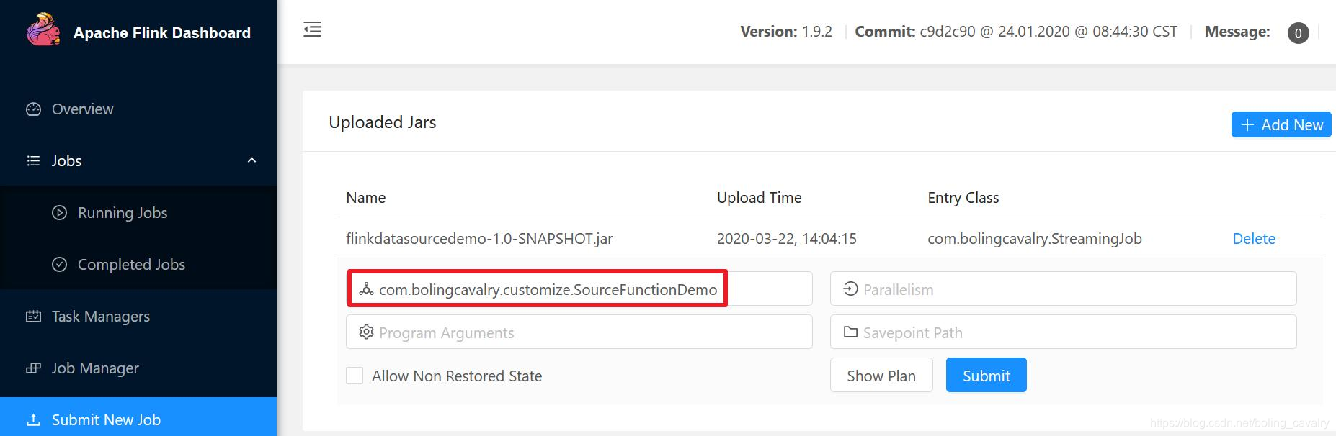The image size is (1336, 436).
Task: Click the Submit New Job upload icon
Action: click(34, 420)
